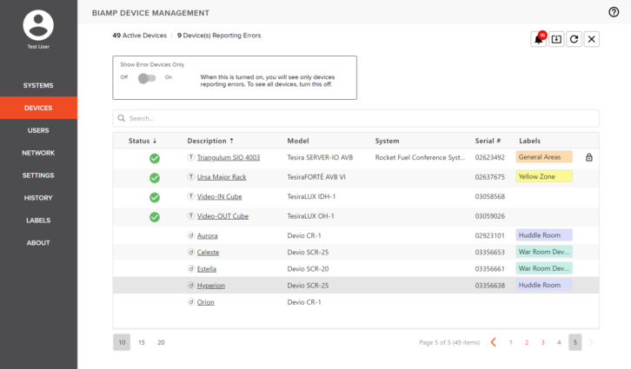This screenshot has width=631, height=369.
Task: Click the X clear icon in toolbar
Action: point(591,39)
